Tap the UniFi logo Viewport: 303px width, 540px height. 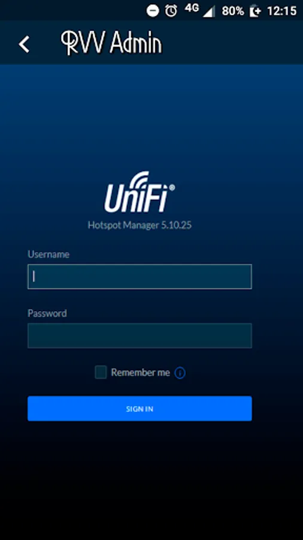pos(140,192)
